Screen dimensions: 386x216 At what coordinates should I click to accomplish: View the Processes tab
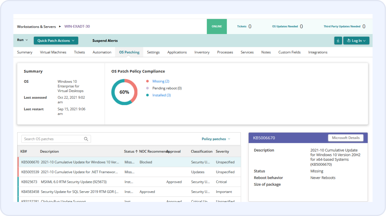225,52
